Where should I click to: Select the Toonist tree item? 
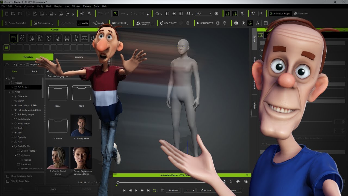click(x=27, y=160)
